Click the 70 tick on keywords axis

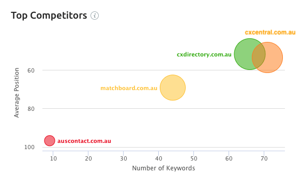pos(264,158)
